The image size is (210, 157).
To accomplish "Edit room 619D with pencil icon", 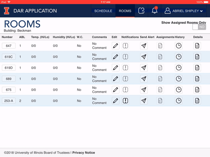I will [115, 68].
